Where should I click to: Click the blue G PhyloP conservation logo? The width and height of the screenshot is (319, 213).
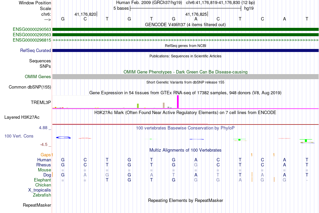pyautogui.click(x=63, y=138)
